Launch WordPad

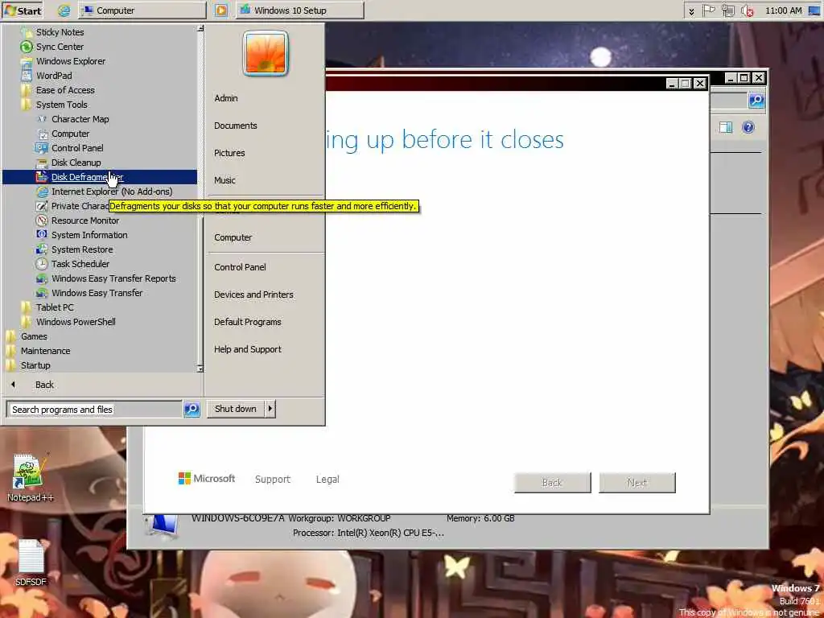click(54, 76)
